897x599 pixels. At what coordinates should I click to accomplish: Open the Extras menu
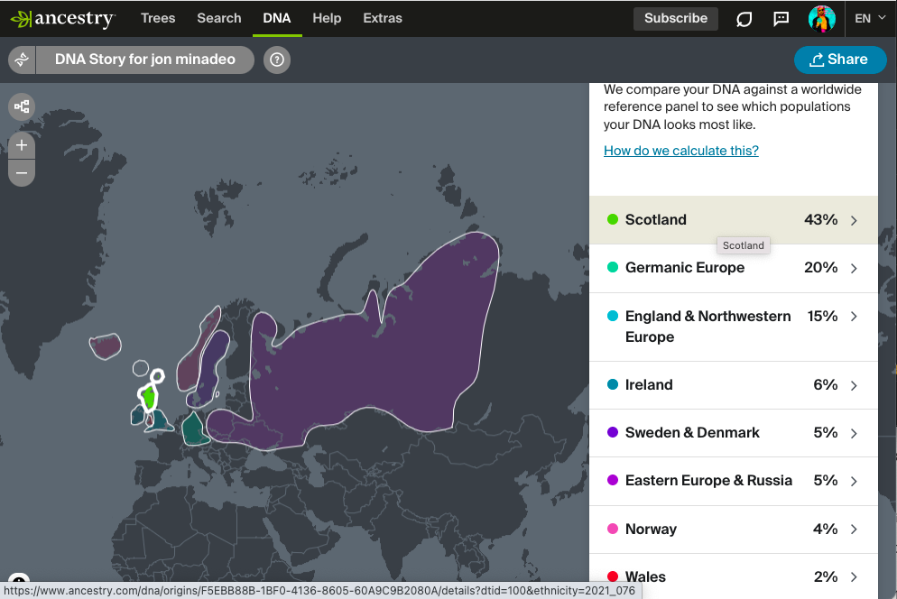(x=383, y=18)
